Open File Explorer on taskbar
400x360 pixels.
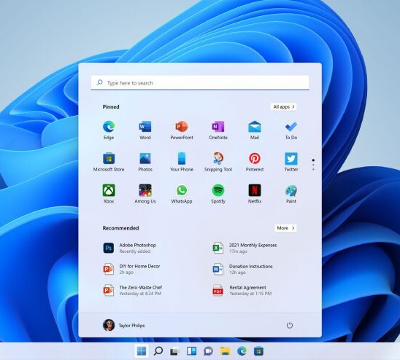tap(225, 351)
